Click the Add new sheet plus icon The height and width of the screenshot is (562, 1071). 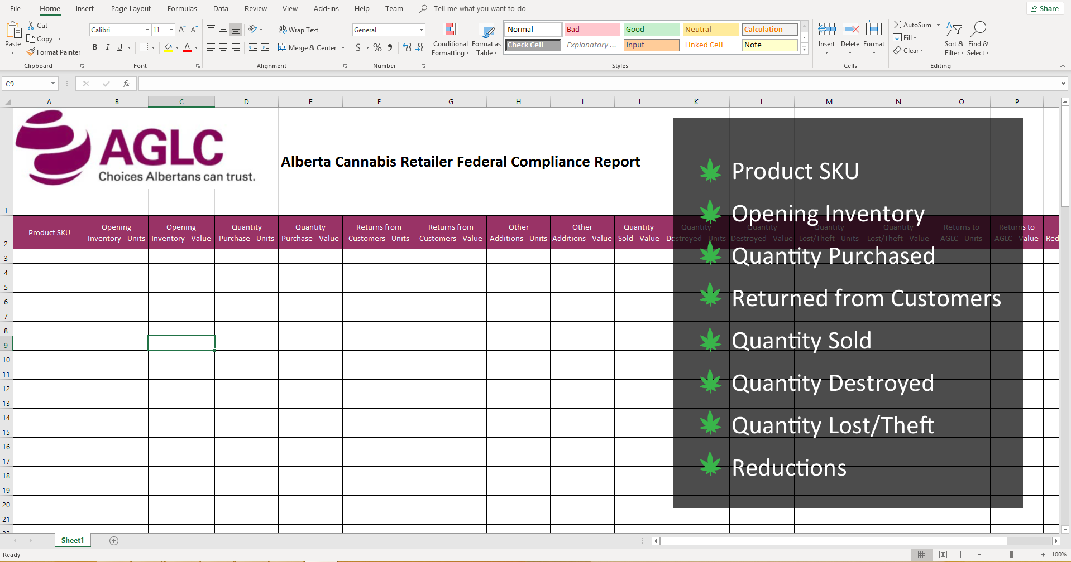pos(114,541)
